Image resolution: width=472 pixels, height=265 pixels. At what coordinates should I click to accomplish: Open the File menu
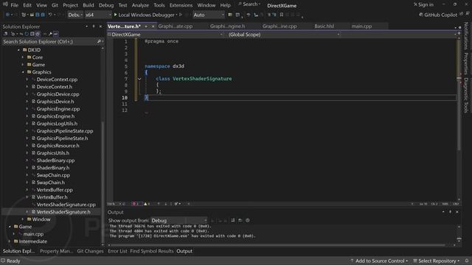tap(14, 5)
